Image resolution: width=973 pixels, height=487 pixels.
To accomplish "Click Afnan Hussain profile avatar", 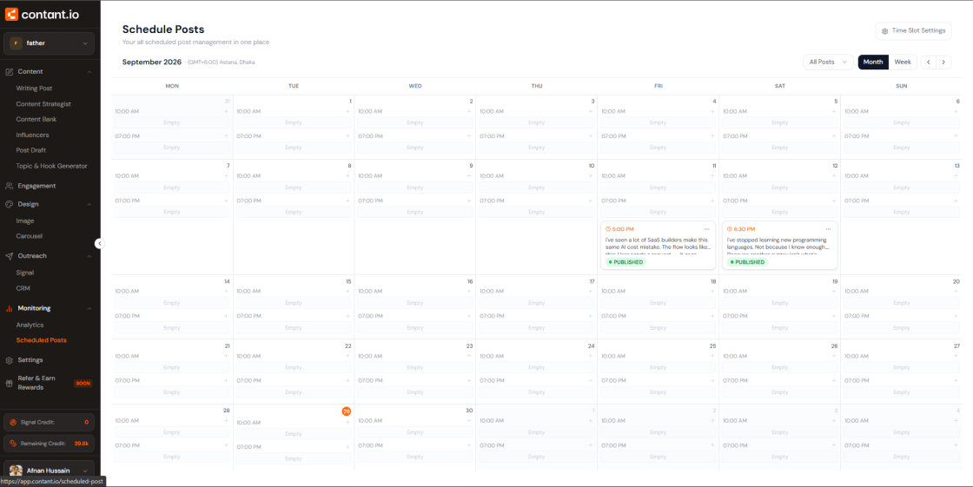I will pos(16,471).
